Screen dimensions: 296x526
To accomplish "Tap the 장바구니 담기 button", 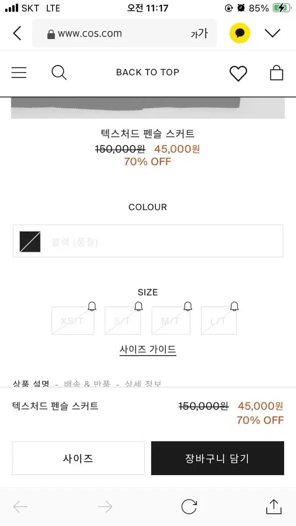I will (x=218, y=458).
